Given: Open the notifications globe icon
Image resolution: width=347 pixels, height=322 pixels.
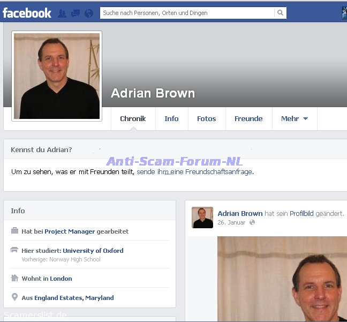Looking at the screenshot, I should pos(89,13).
